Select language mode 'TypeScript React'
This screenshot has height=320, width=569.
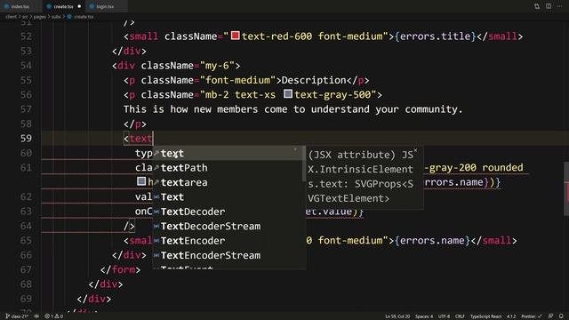(485, 316)
